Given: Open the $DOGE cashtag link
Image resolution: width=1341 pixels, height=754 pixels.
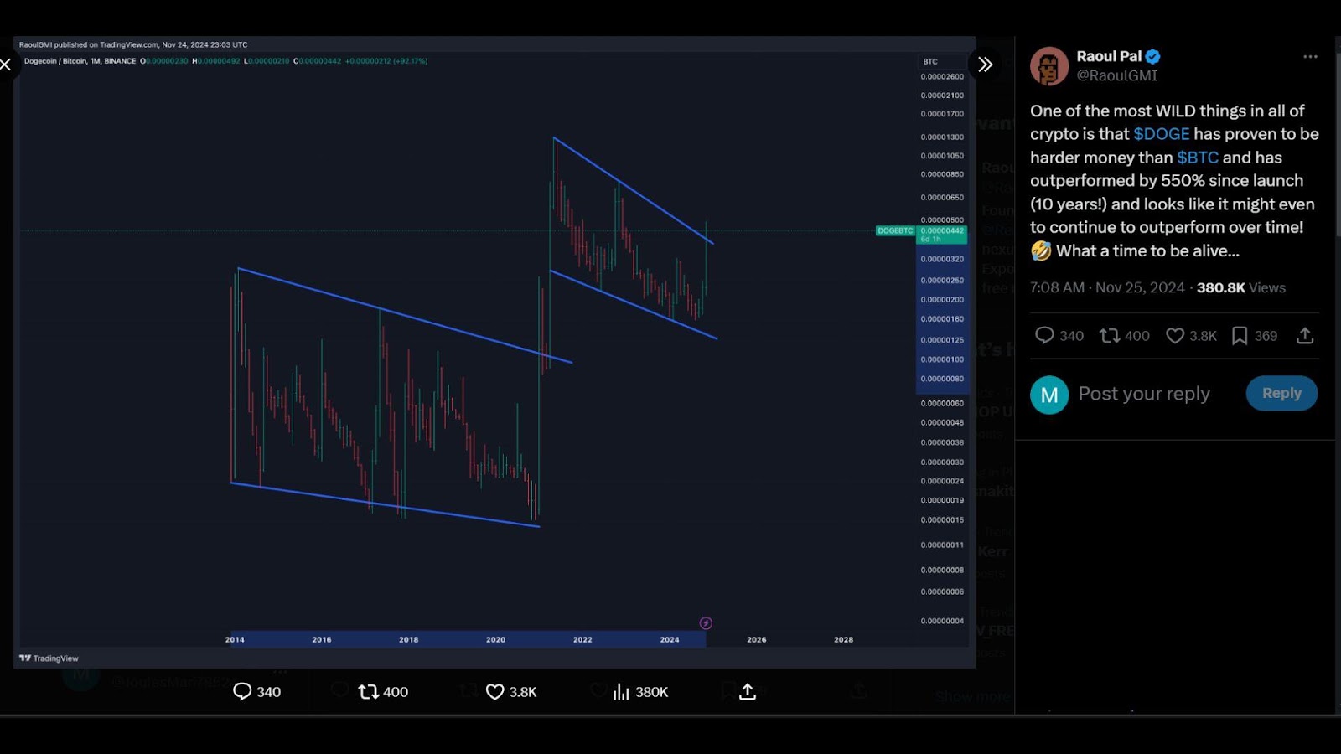Looking at the screenshot, I should tap(1161, 134).
